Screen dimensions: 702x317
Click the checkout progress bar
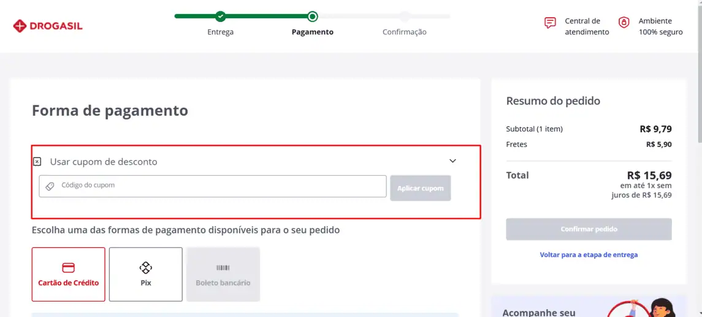(313, 17)
